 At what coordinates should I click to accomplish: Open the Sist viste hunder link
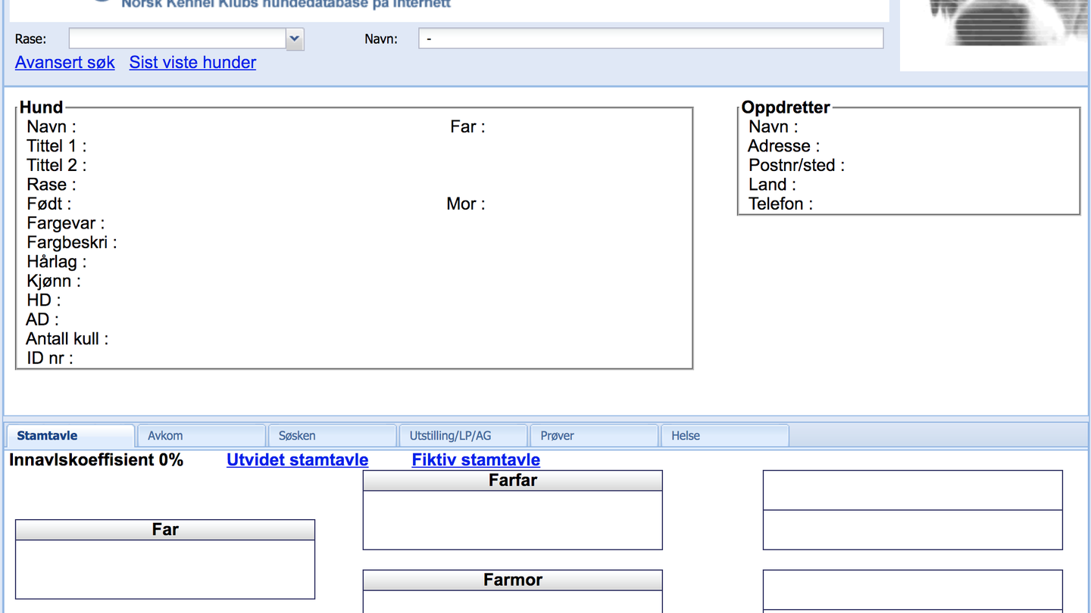192,63
